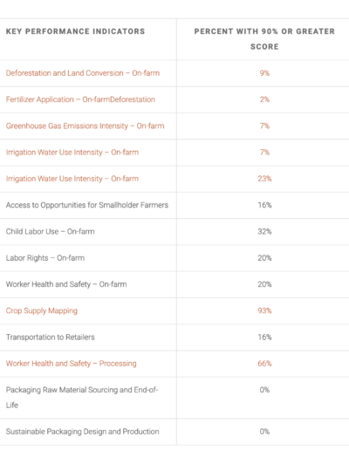Open Greenhouse Gas Emissions Intensity link
The width and height of the screenshot is (349, 450).
tap(85, 126)
